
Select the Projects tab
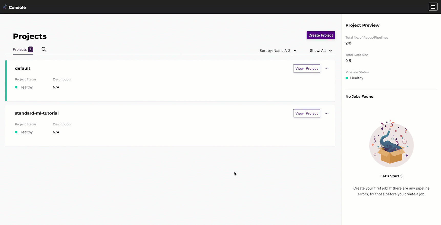23,49
